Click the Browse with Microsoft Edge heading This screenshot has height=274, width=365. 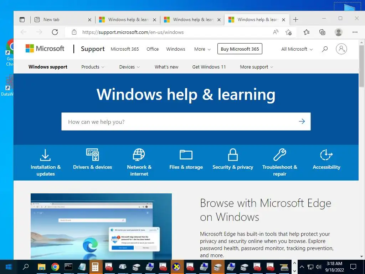point(265,210)
